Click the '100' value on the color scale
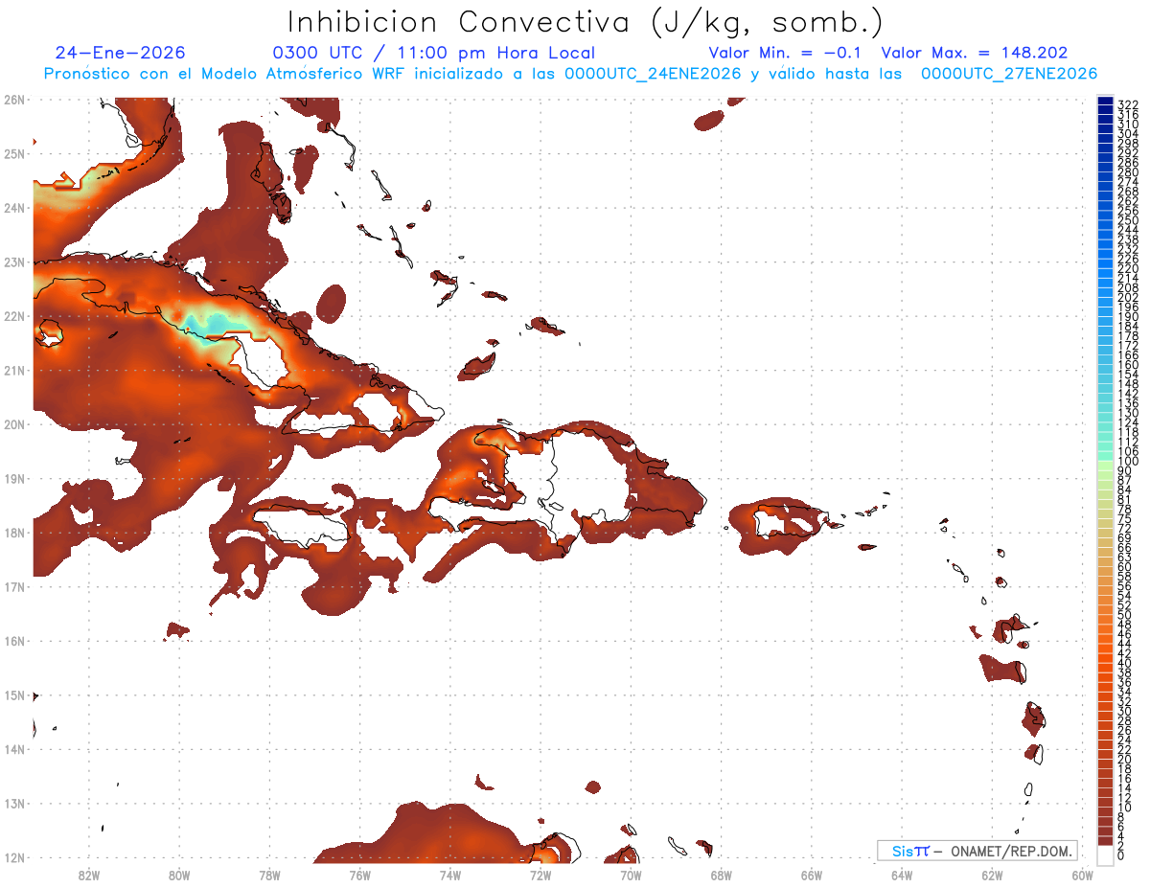This screenshot has height=888, width=1150. click(1128, 462)
